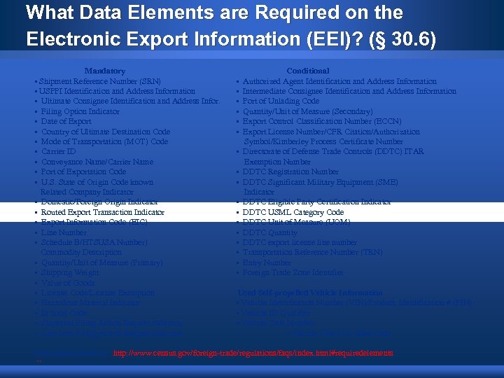Click 'License Code/License Exemption' bullet

98,293
